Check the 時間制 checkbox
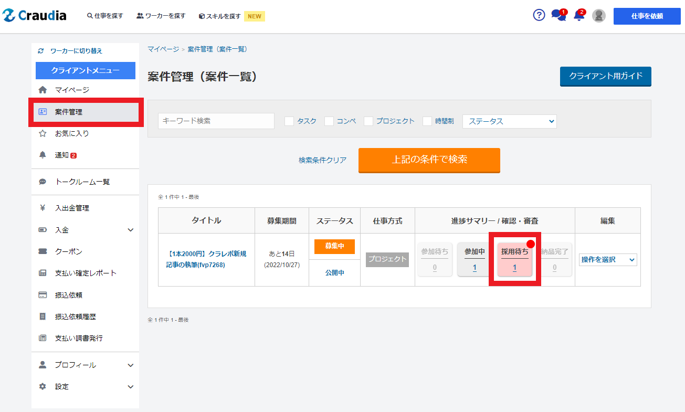 427,121
